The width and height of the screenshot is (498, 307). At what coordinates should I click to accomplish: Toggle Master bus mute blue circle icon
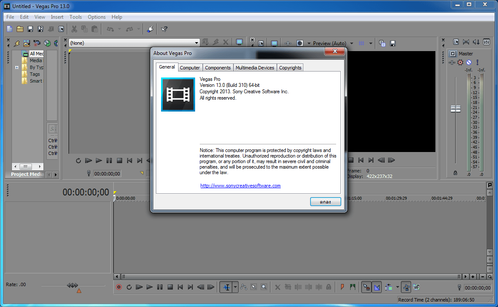pyautogui.click(x=469, y=62)
